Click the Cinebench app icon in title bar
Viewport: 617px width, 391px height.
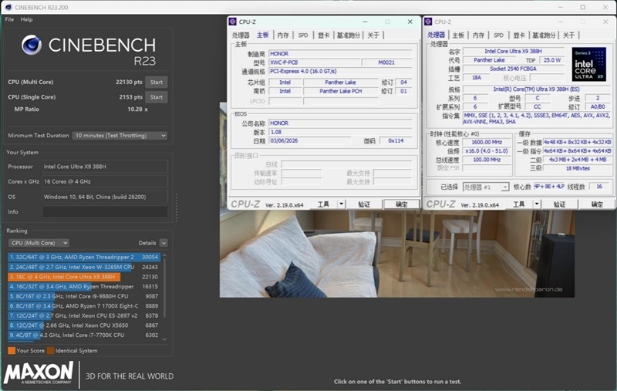pos(8,7)
